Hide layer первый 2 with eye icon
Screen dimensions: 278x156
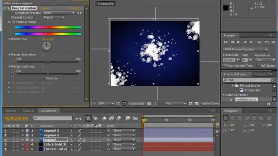click(x=5, y=135)
